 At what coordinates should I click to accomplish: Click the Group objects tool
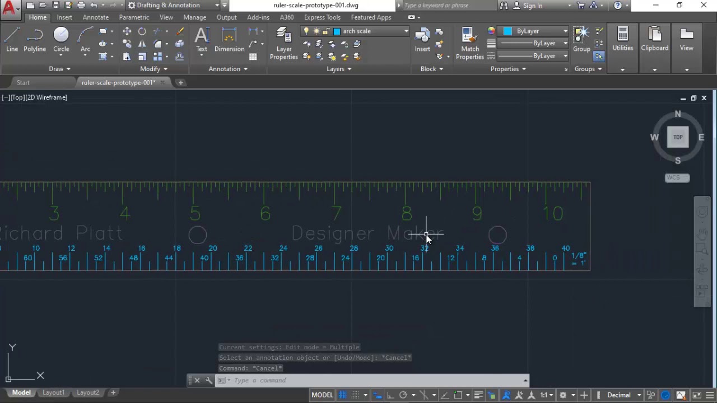point(581,40)
